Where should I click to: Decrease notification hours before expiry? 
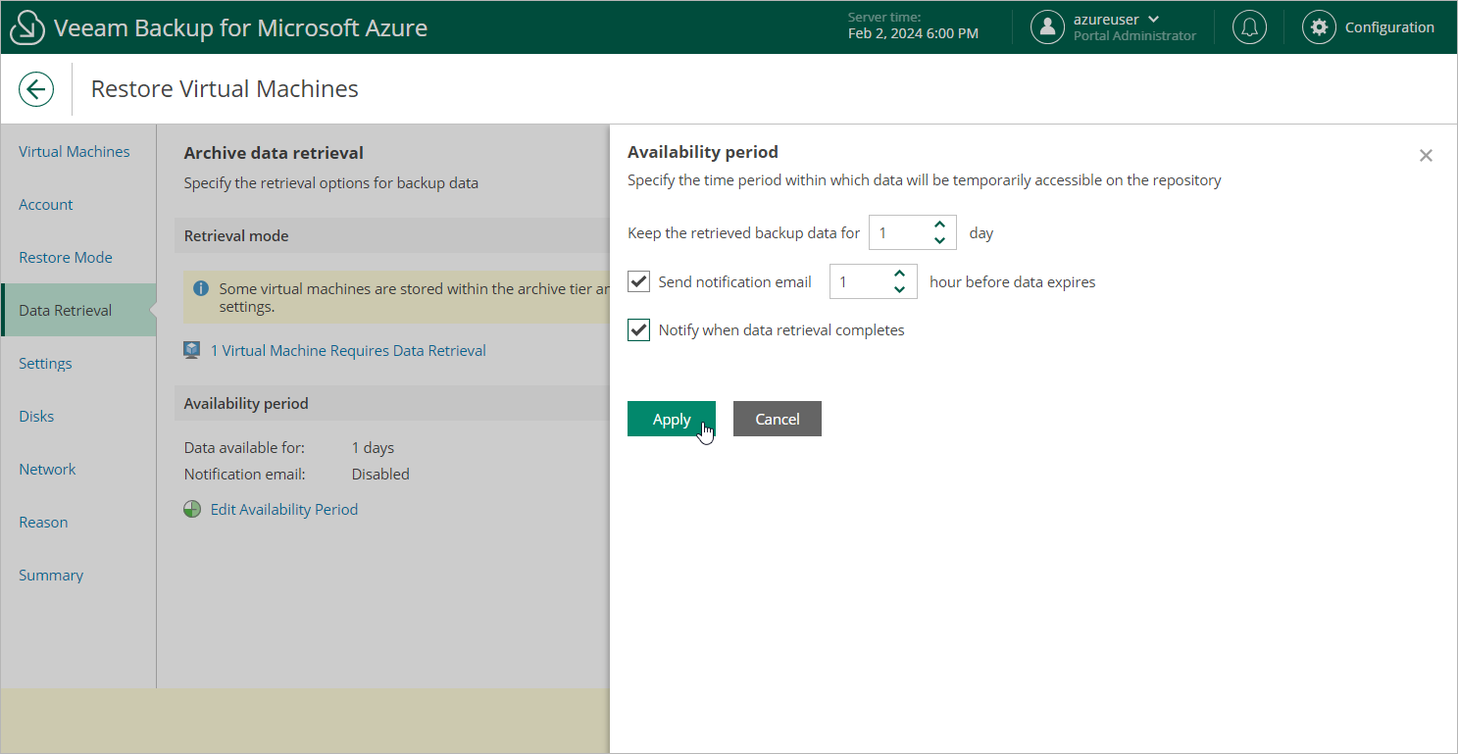pyautogui.click(x=900, y=289)
